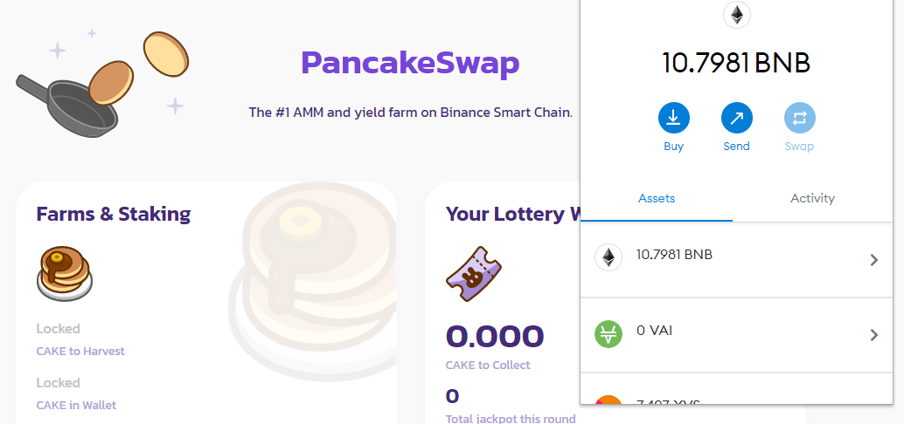Click the Swap arrows icon
904x424 pixels.
pyautogui.click(x=800, y=119)
